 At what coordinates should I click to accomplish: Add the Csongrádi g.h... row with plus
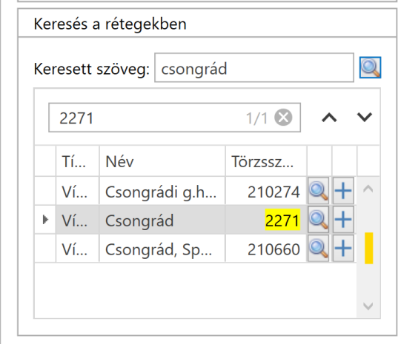click(x=343, y=191)
